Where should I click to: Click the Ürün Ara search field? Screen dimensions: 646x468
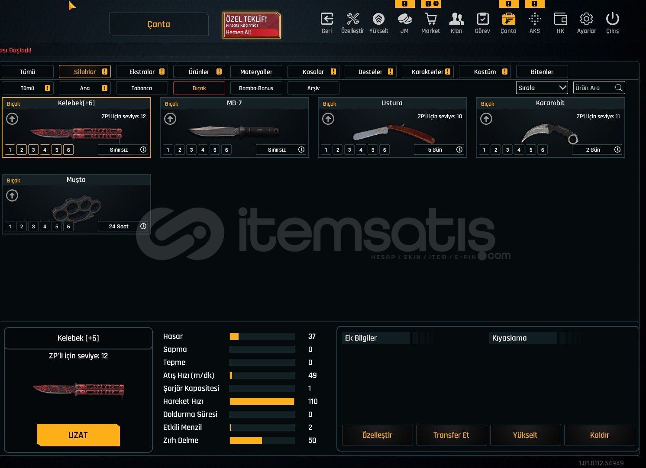click(x=594, y=88)
